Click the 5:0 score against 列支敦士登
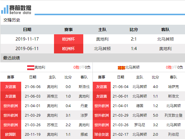 tap(155, 115)
